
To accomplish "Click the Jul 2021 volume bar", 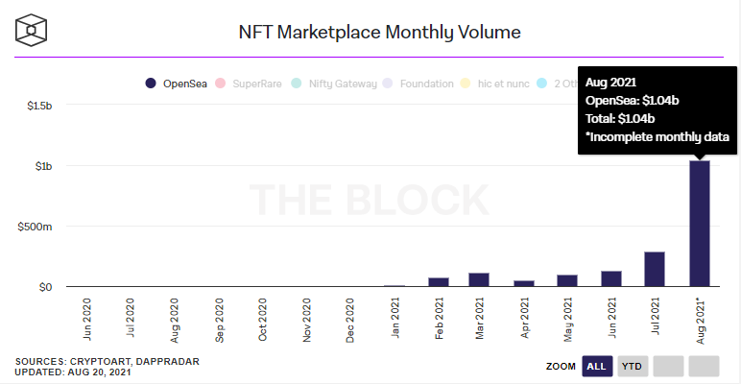I will point(655,270).
